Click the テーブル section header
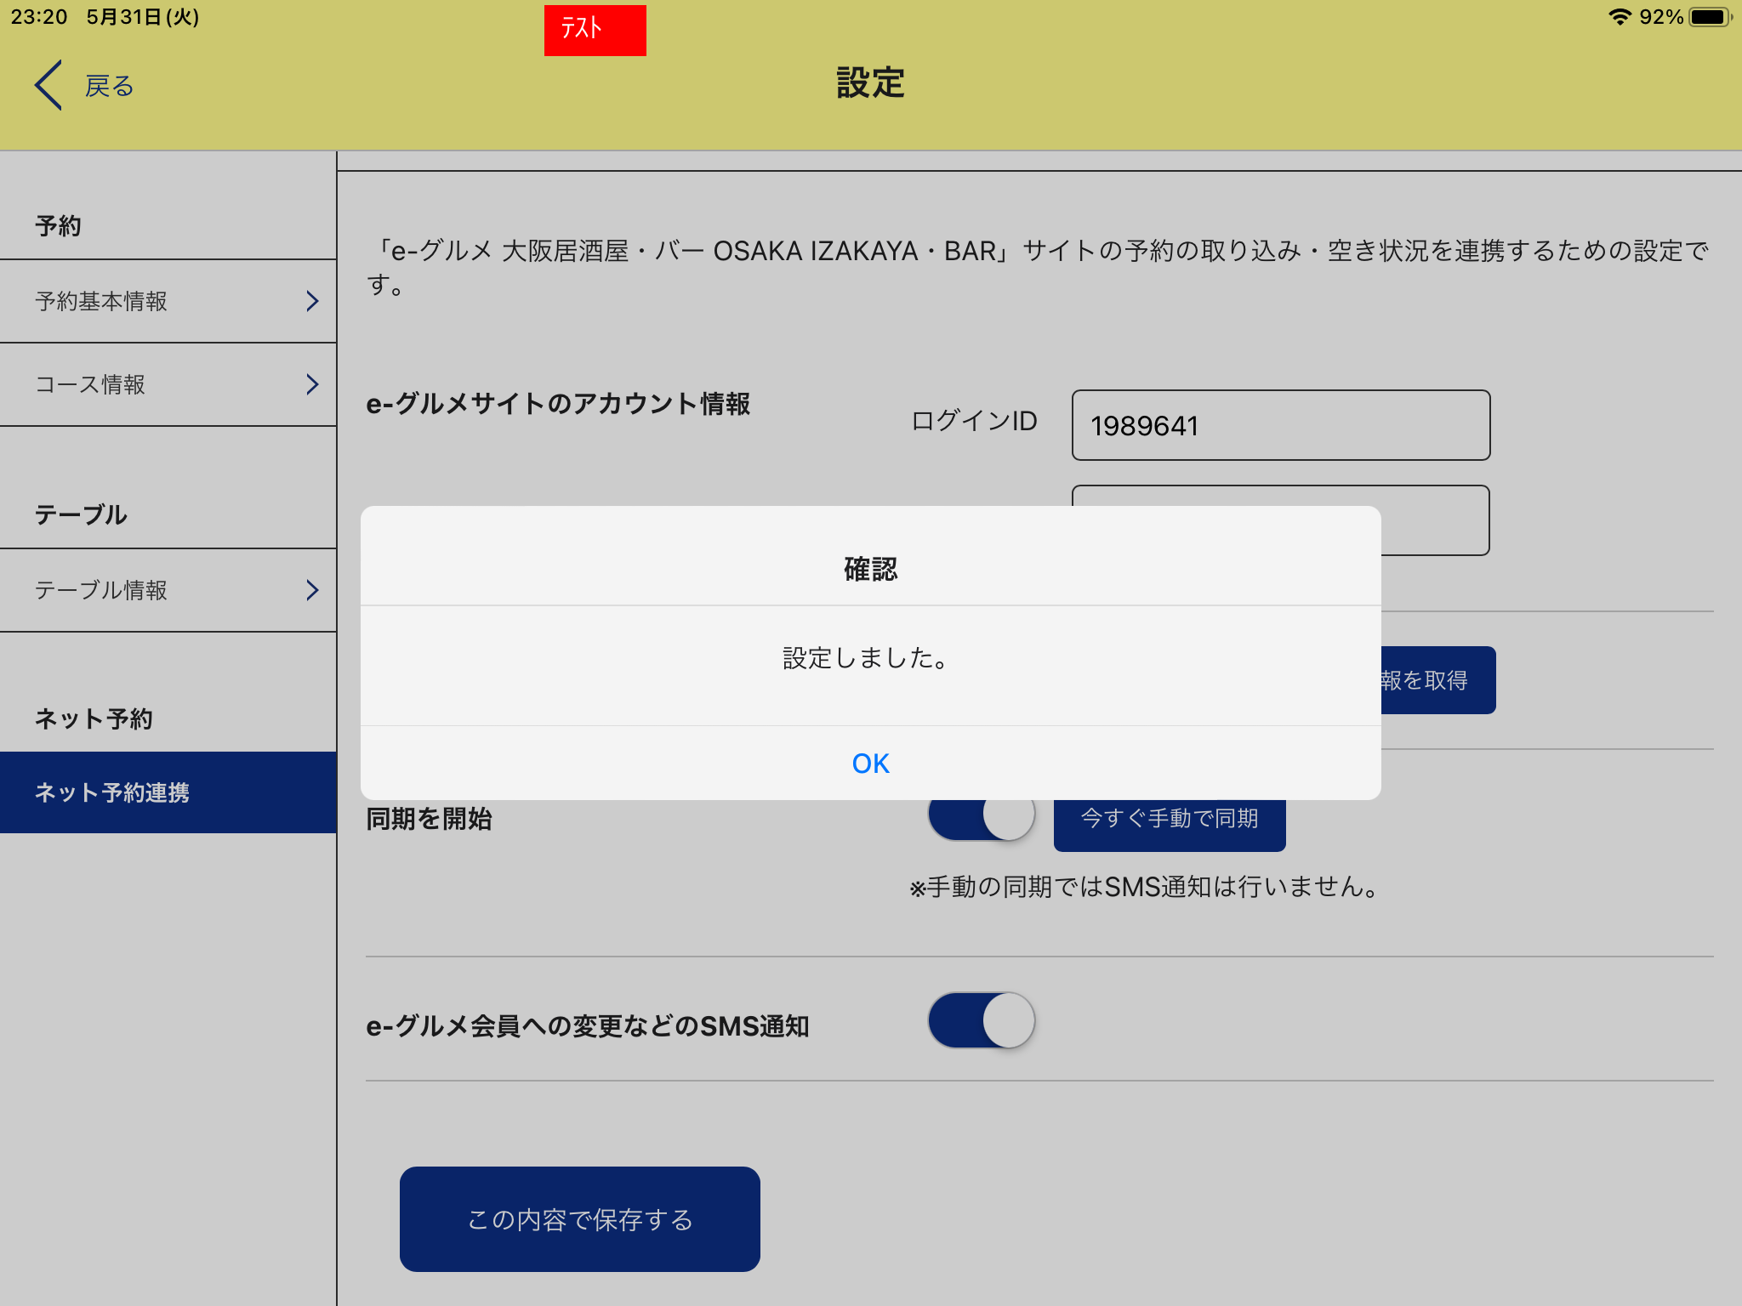Image resolution: width=1742 pixels, height=1306 pixels. pyautogui.click(x=81, y=514)
